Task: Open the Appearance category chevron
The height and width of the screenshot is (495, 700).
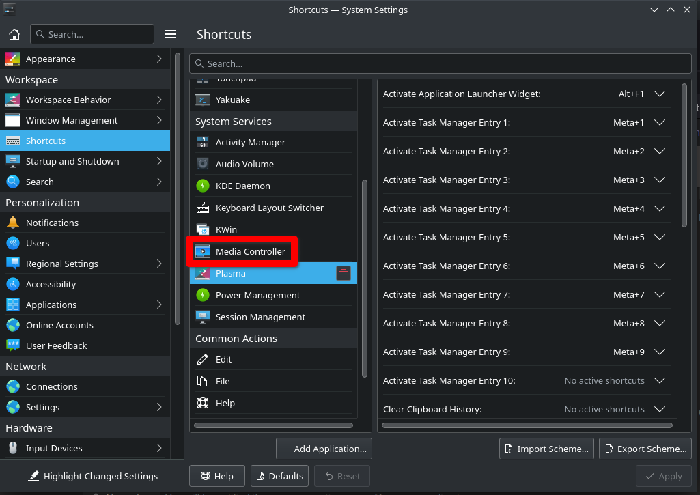Action: tap(159, 59)
